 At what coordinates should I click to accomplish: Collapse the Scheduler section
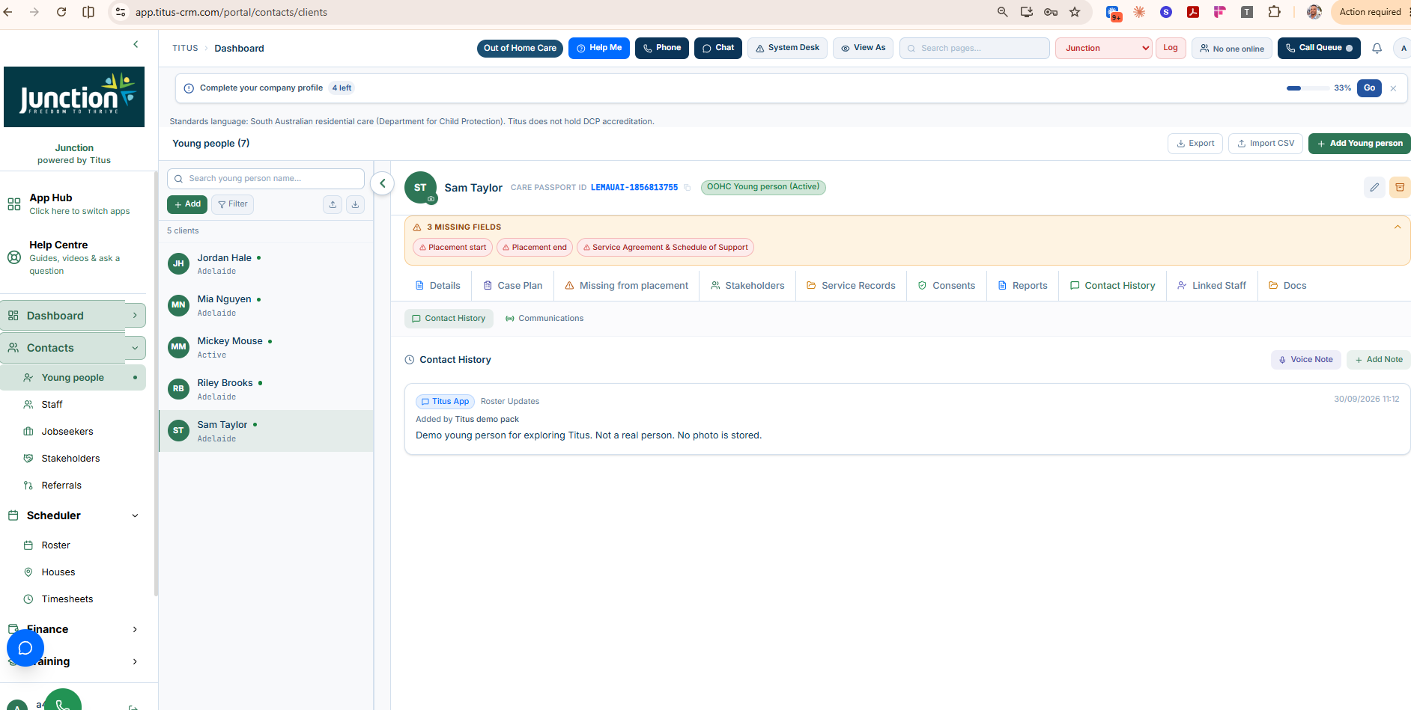click(x=135, y=515)
